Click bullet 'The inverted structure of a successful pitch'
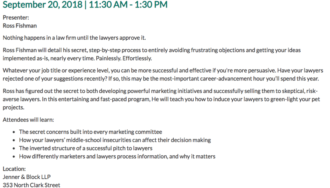The image size is (330, 188). click(x=86, y=148)
